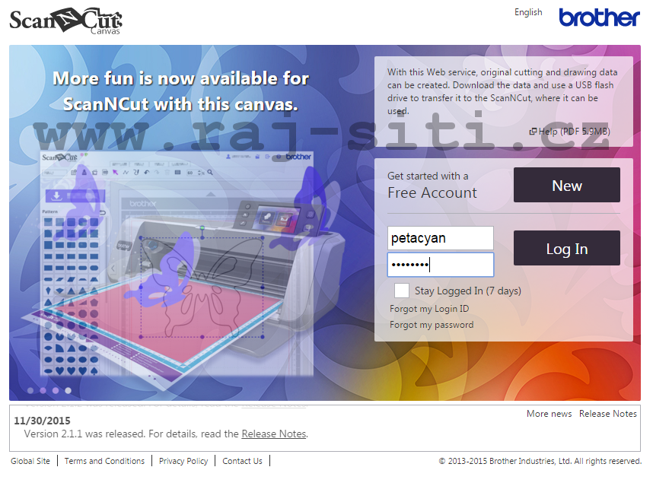Enable the Stay Logged In checkbox
This screenshot has width=653, height=502.
[x=402, y=291]
